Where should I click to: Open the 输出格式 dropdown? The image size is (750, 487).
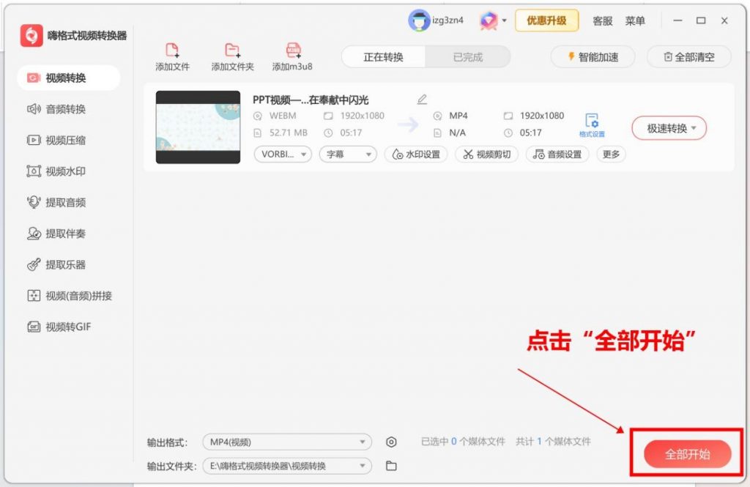tap(286, 442)
